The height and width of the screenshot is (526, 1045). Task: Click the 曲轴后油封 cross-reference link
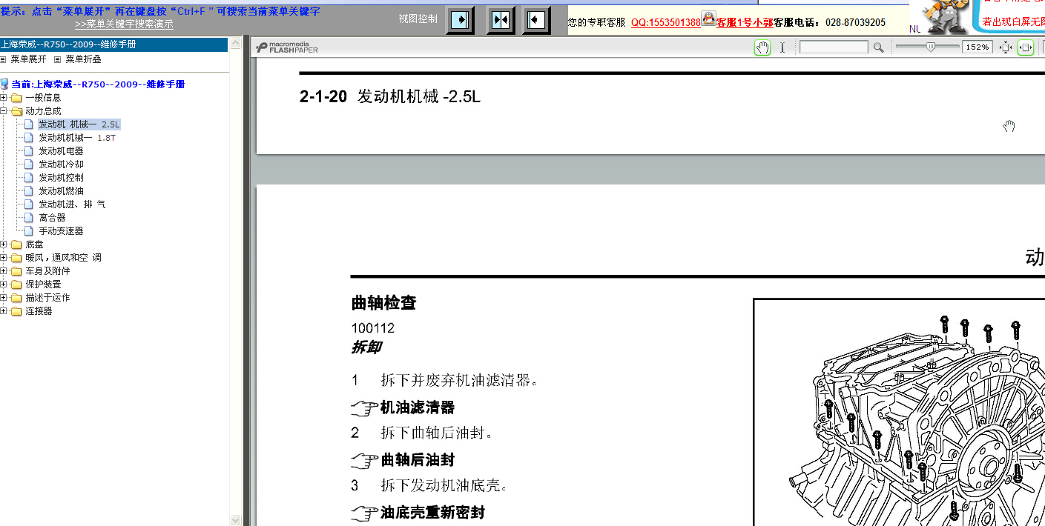pos(418,461)
